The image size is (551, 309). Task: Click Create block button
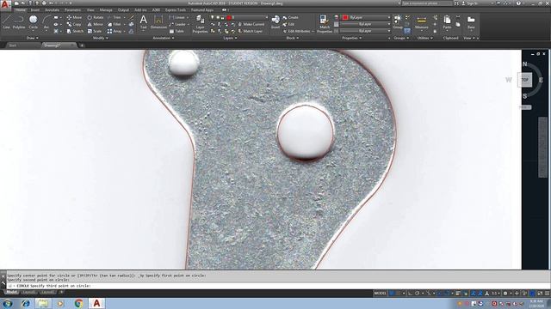click(291, 17)
